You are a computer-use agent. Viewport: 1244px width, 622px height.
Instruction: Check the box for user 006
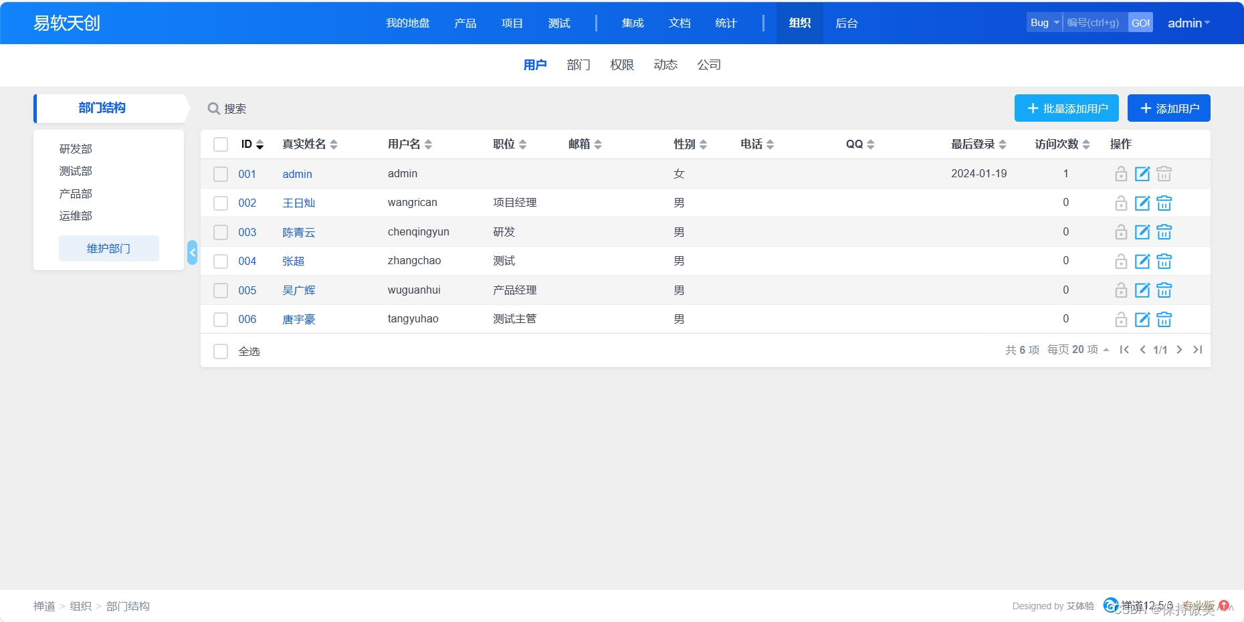(x=221, y=320)
